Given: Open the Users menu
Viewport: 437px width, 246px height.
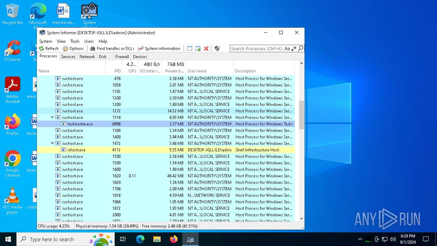Looking at the screenshot, I should click(x=89, y=41).
